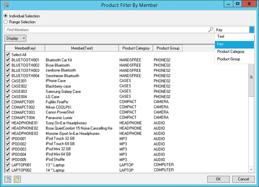Uncheck IPOD005 member checkbox
This screenshot has width=259, height=187.
8,159
